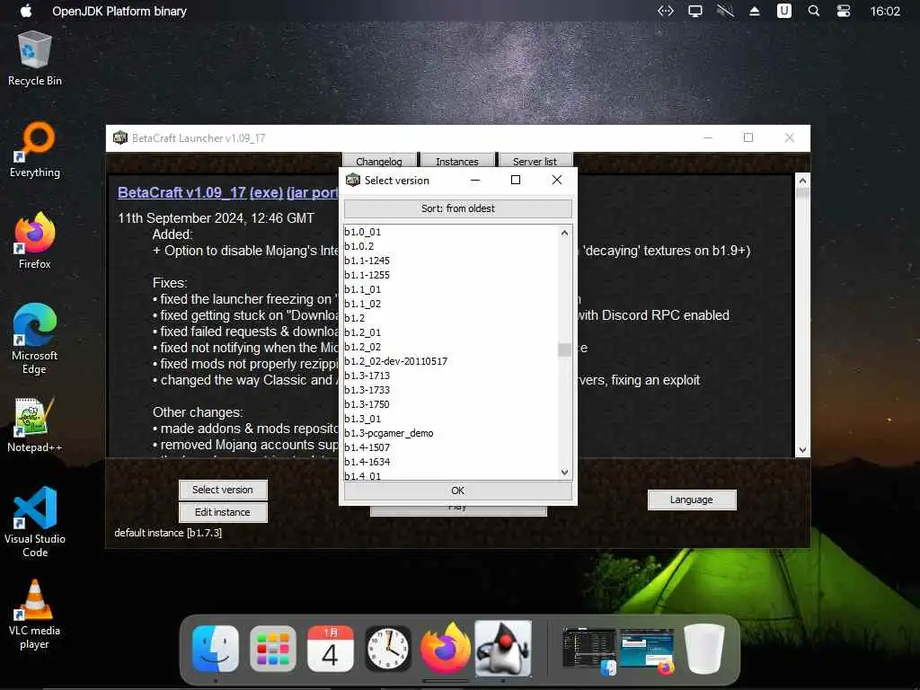Click the menu bar clock showing 16:02

click(885, 11)
